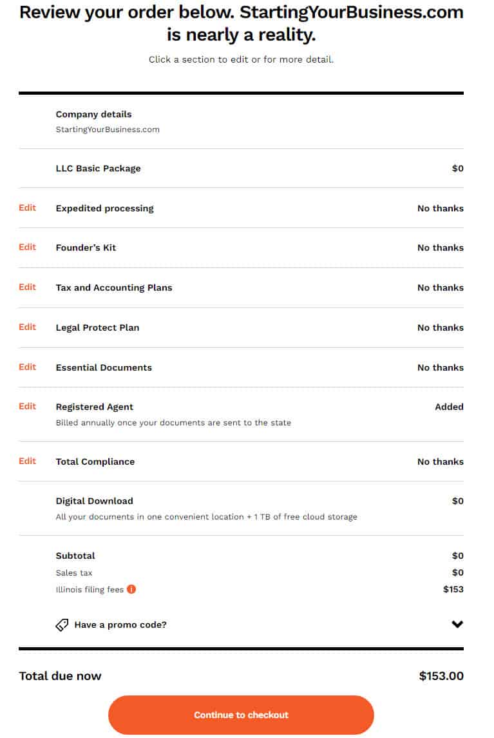Click the promo code tag icon
Viewport: 494px width, 738px height.
61,624
